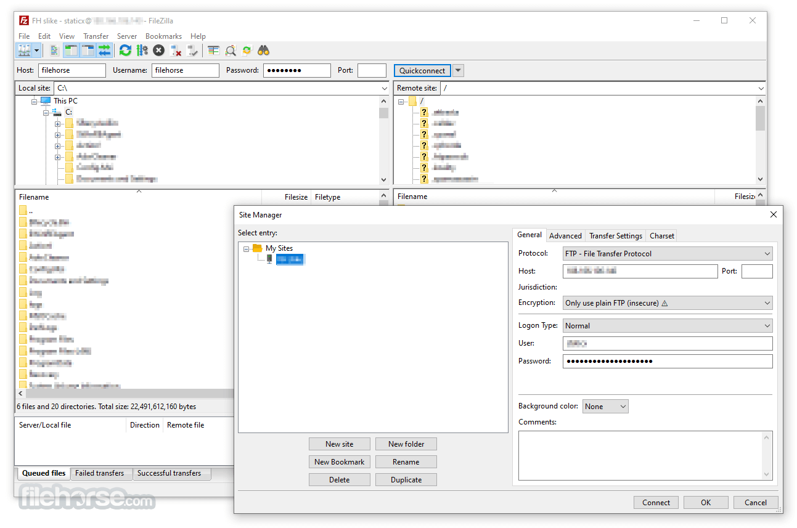Disconnect from the currently visible server
Viewport: 797px width, 528px height.
pyautogui.click(x=176, y=51)
